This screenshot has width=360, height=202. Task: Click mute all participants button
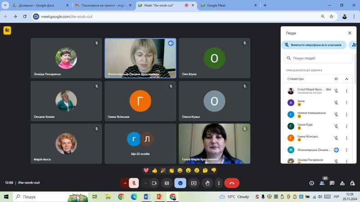(314, 45)
